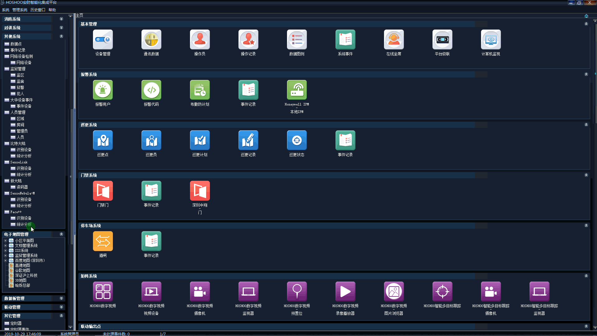Screen dimensions: 597x336
Task: Open the 布撤防计划 arming schedule icon
Action: coord(200,90)
